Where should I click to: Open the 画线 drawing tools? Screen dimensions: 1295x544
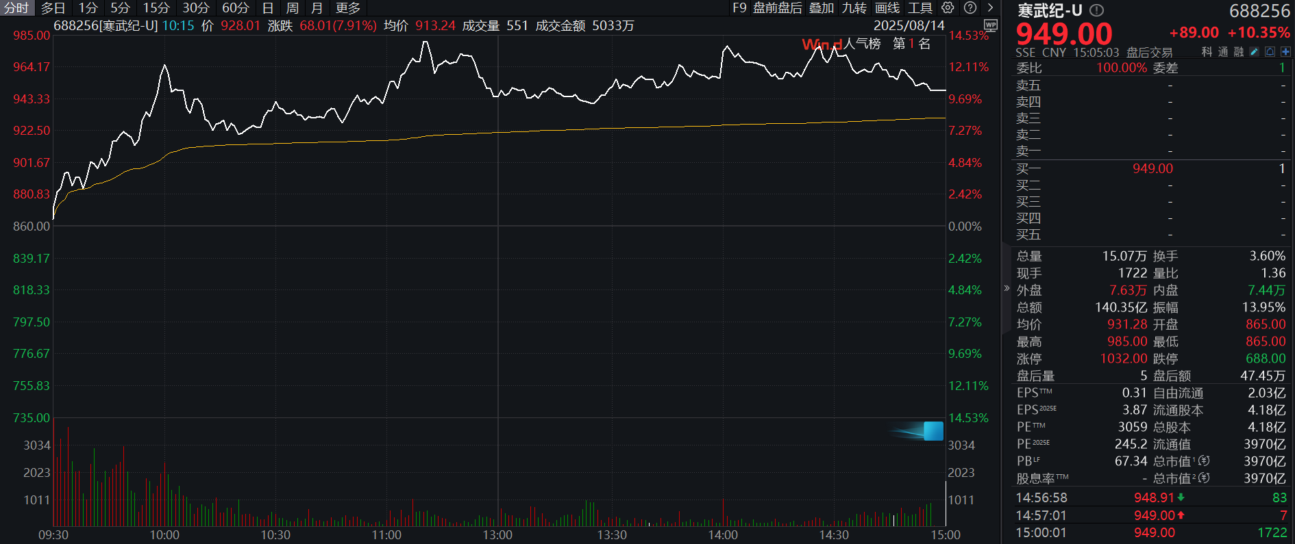tap(887, 8)
